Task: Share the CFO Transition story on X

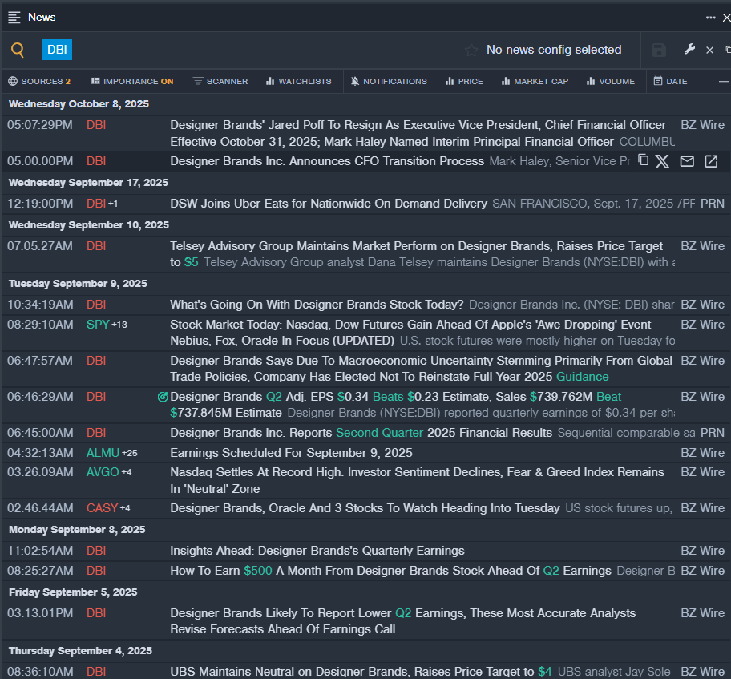Action: tap(662, 161)
